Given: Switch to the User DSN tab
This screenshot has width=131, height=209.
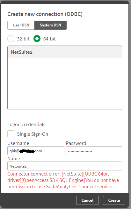Looking at the screenshot, I should coord(21,25).
